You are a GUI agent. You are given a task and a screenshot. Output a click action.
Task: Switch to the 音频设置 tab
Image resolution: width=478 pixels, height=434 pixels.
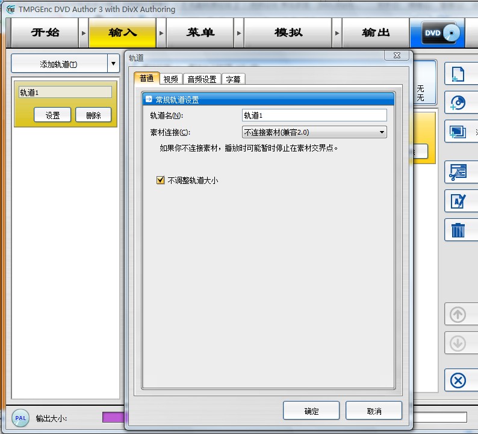coord(202,79)
